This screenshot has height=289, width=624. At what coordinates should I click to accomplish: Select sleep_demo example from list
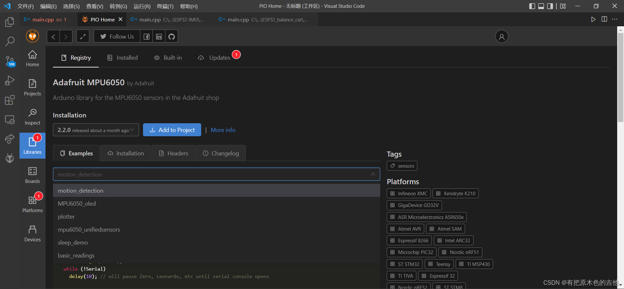coord(216,243)
